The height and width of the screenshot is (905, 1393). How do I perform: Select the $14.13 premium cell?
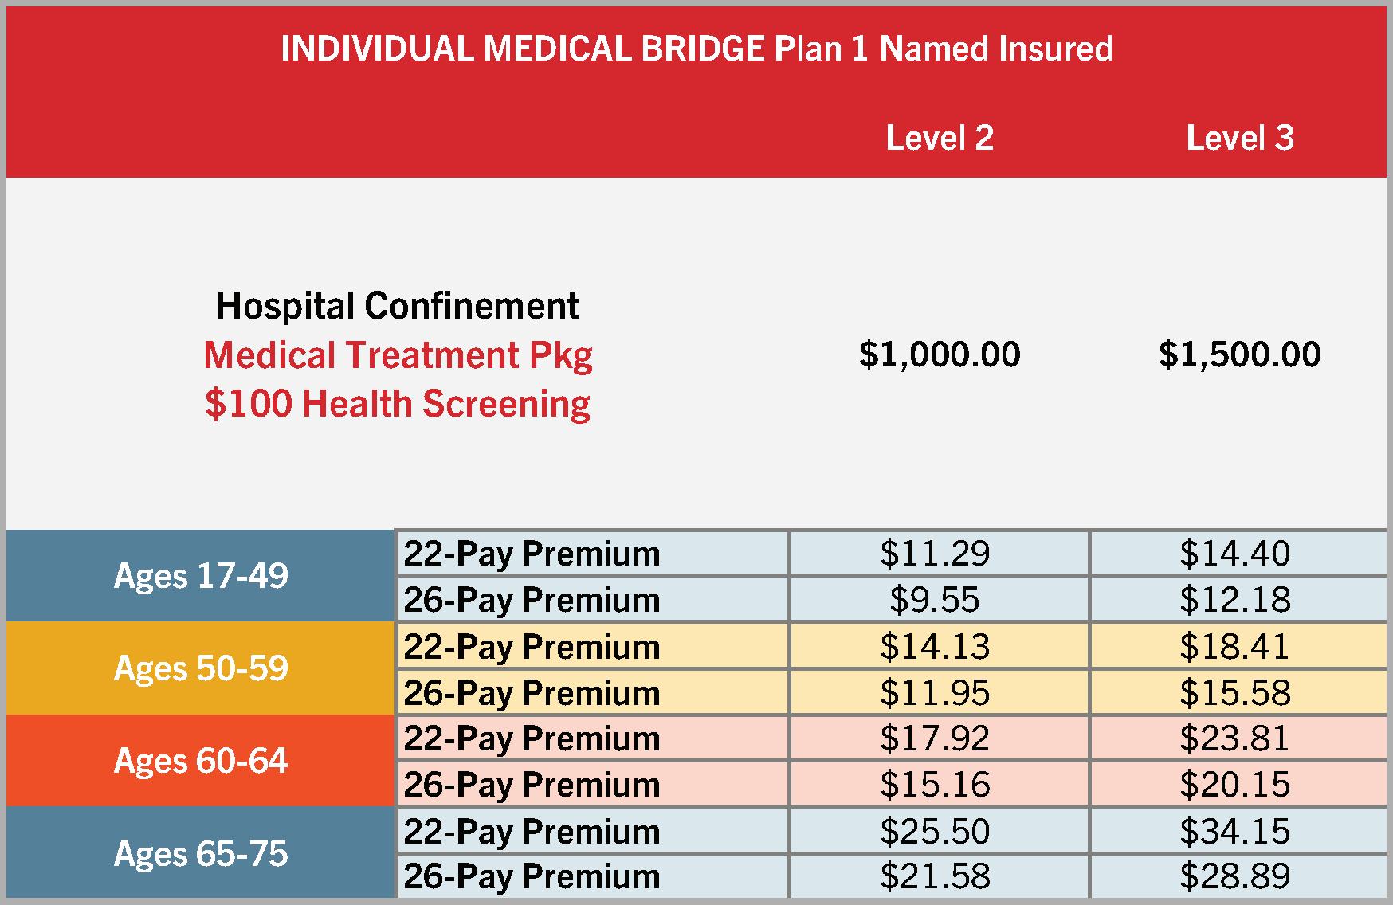[x=935, y=646]
